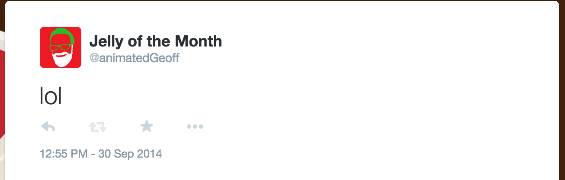Click the word "Month" in the display name

198,42
